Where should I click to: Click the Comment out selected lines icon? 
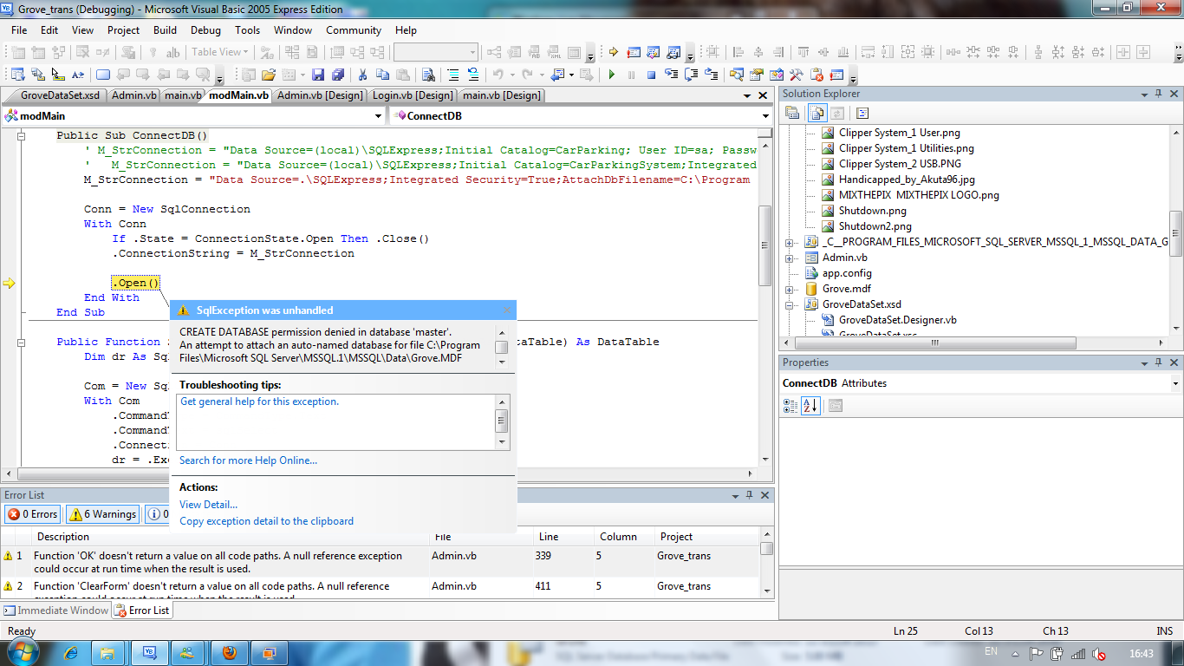click(453, 75)
